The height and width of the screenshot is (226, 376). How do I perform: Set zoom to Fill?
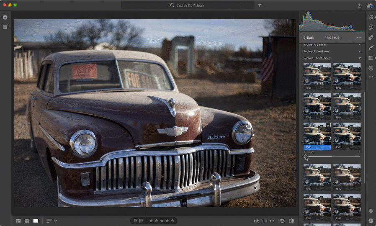click(264, 221)
